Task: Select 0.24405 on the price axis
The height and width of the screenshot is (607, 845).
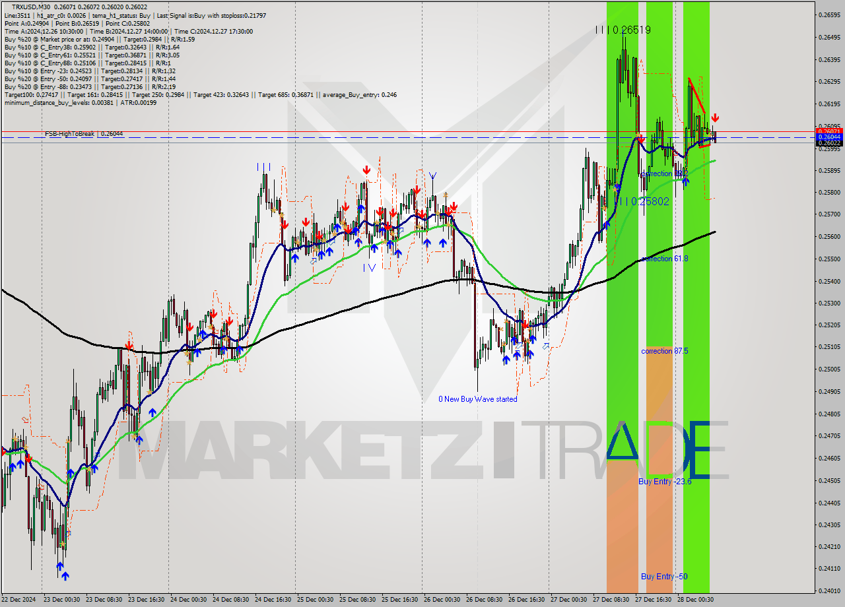Action: tap(830, 503)
